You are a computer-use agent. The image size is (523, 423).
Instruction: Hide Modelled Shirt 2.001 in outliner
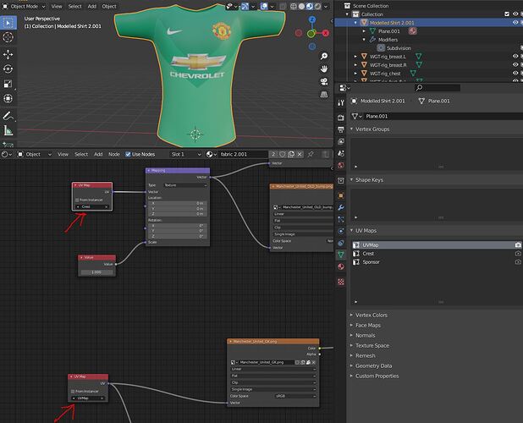(x=515, y=22)
